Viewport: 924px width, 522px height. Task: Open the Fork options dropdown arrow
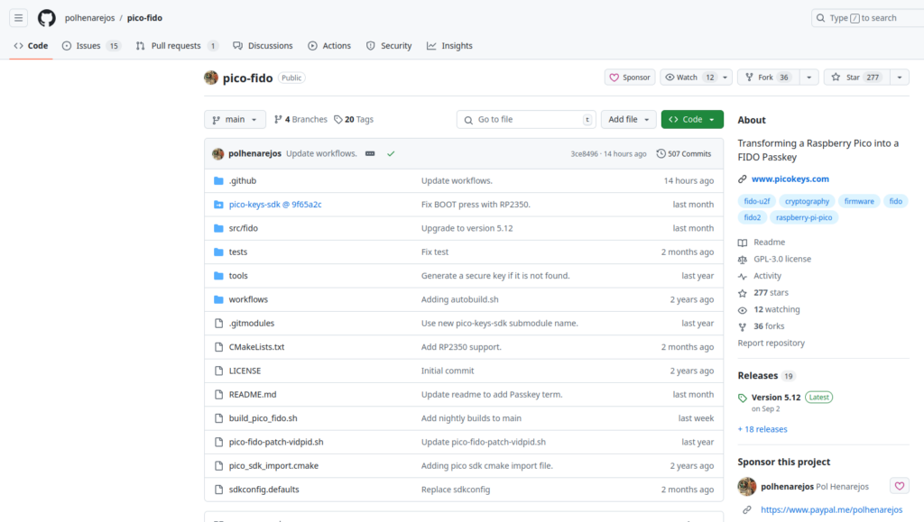coord(808,78)
